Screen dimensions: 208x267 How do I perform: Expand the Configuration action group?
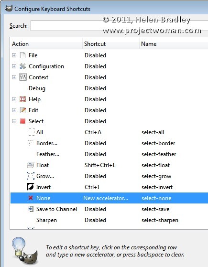click(14, 66)
